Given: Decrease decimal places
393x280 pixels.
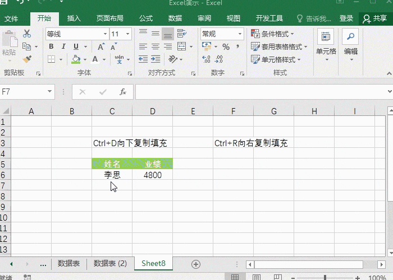Looking at the screenshot, I should 219,59.
